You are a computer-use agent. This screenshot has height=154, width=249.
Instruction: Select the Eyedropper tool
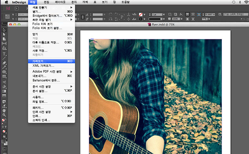(4, 106)
